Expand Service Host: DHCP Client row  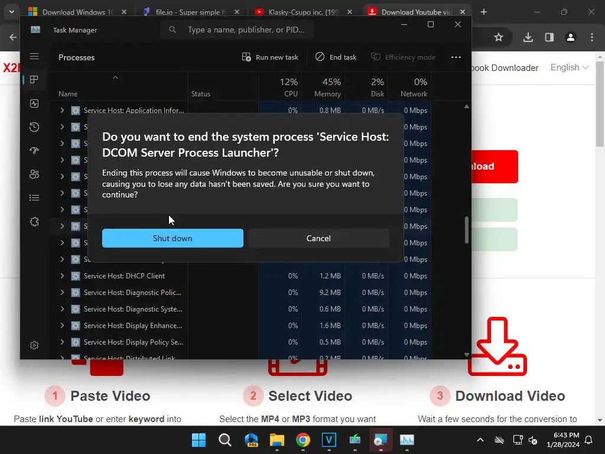62,275
